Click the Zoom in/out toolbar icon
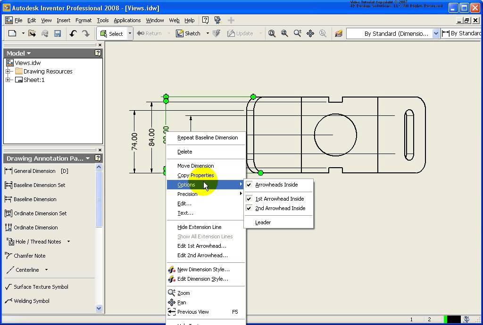483x325 pixels. [297, 33]
